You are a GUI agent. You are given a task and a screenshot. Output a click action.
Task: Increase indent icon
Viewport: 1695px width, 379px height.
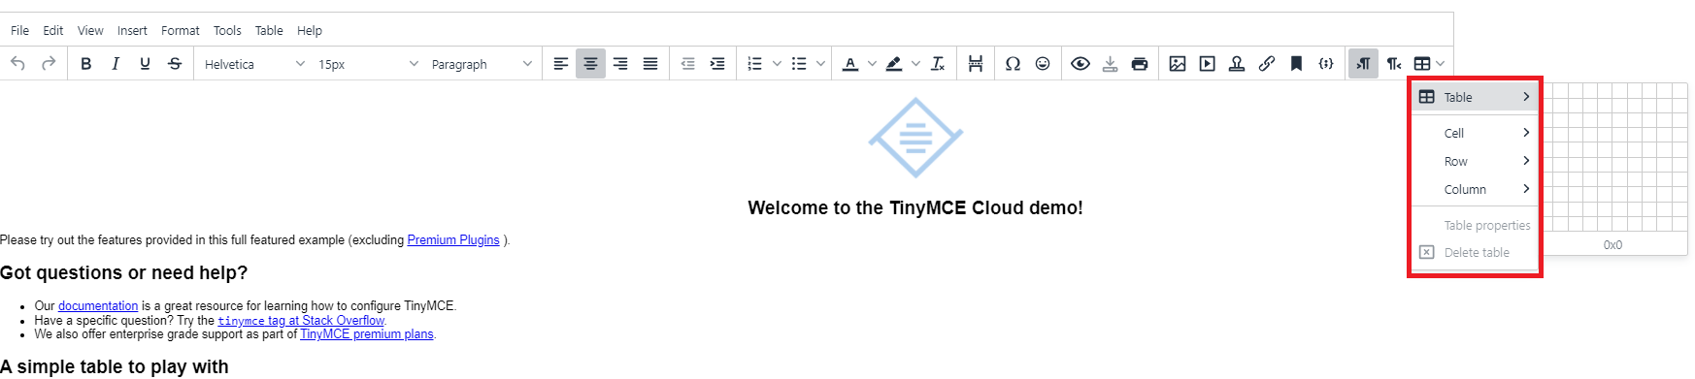717,64
